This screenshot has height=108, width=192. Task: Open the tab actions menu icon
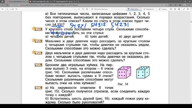2,1
